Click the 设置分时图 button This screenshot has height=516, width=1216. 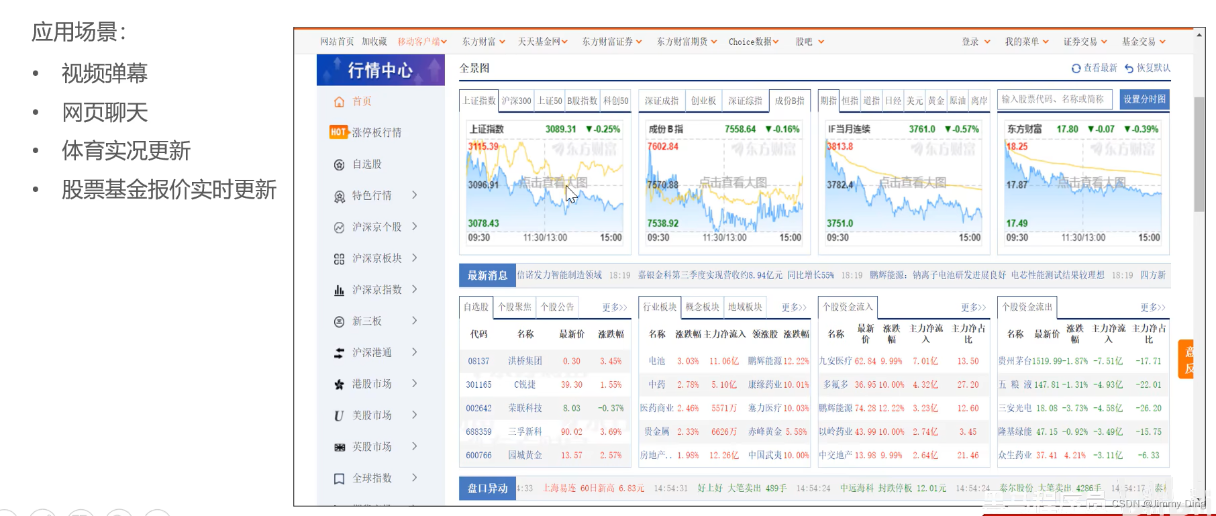[1144, 99]
